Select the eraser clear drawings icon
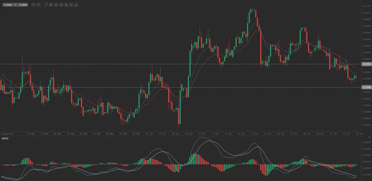 [x=77, y=5]
